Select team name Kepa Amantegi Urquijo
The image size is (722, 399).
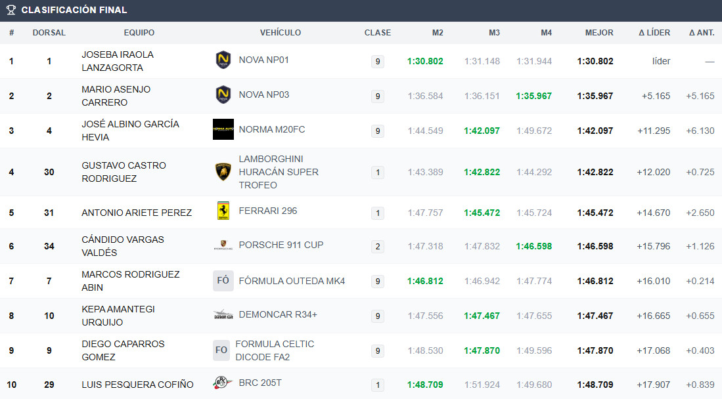[x=118, y=316]
